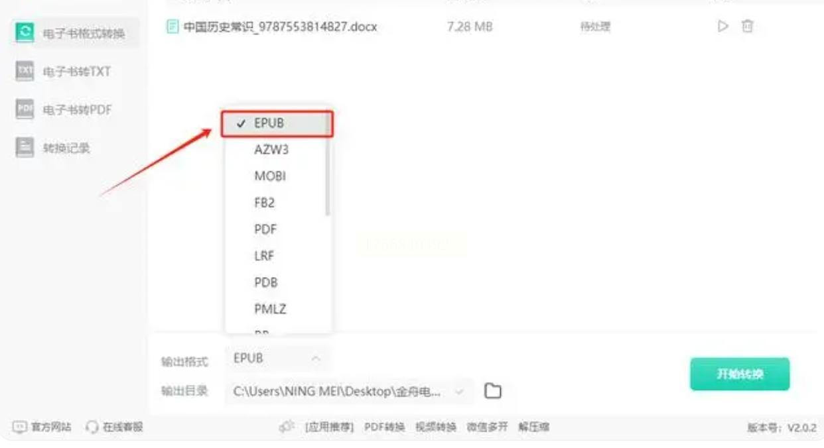Screen dimensions: 824x448
Task: Collapse the 输出格式 EPUB dropdown
Action: point(277,359)
